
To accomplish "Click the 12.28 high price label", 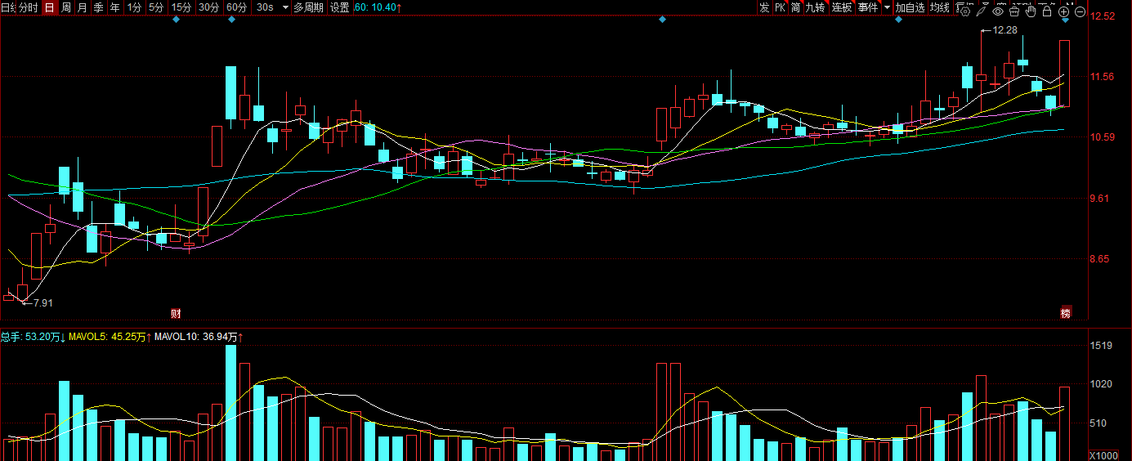I will (x=1005, y=30).
